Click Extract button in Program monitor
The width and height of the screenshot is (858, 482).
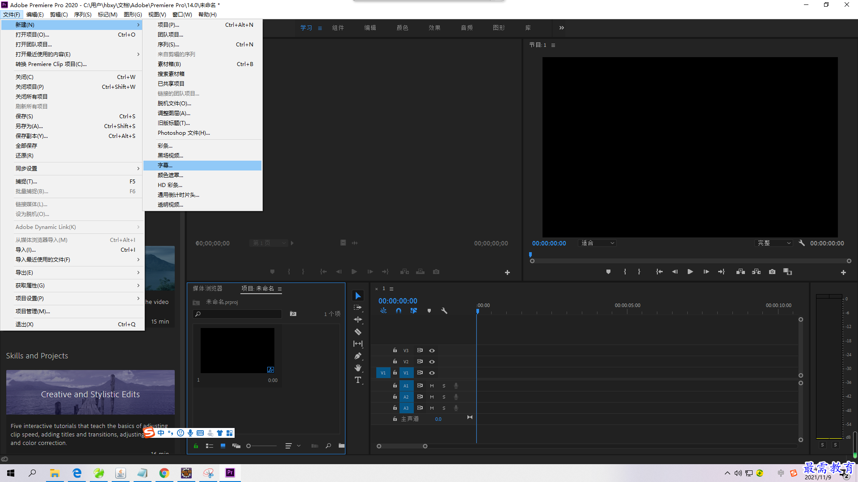click(756, 272)
